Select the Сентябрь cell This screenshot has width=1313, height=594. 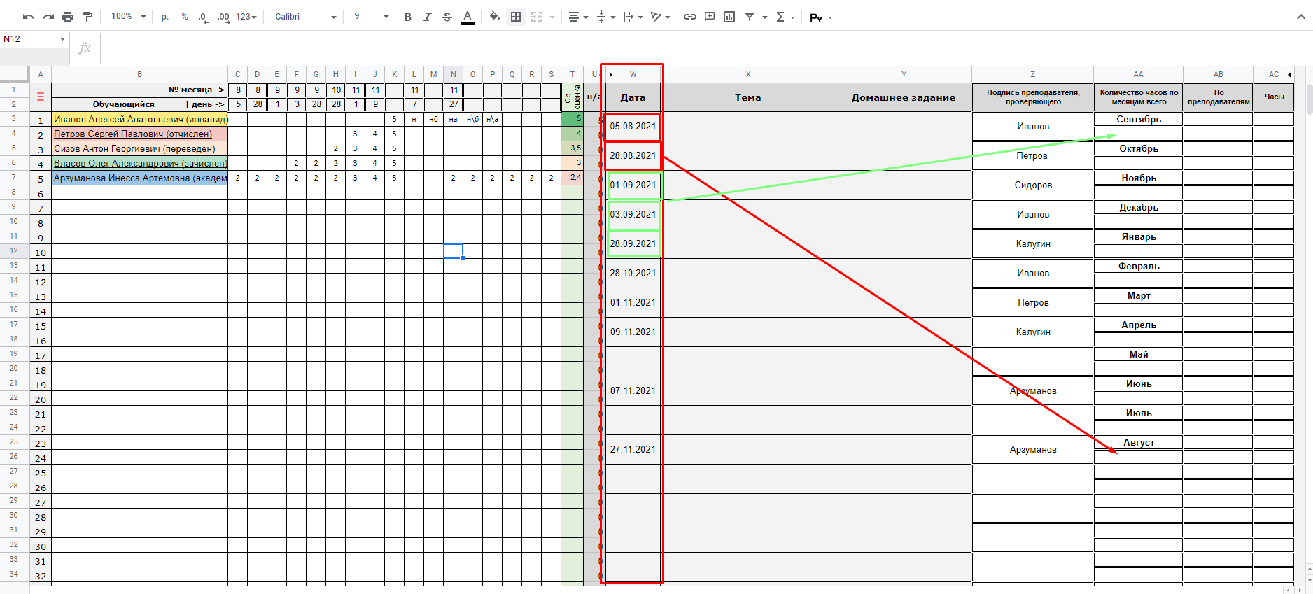(x=1139, y=119)
